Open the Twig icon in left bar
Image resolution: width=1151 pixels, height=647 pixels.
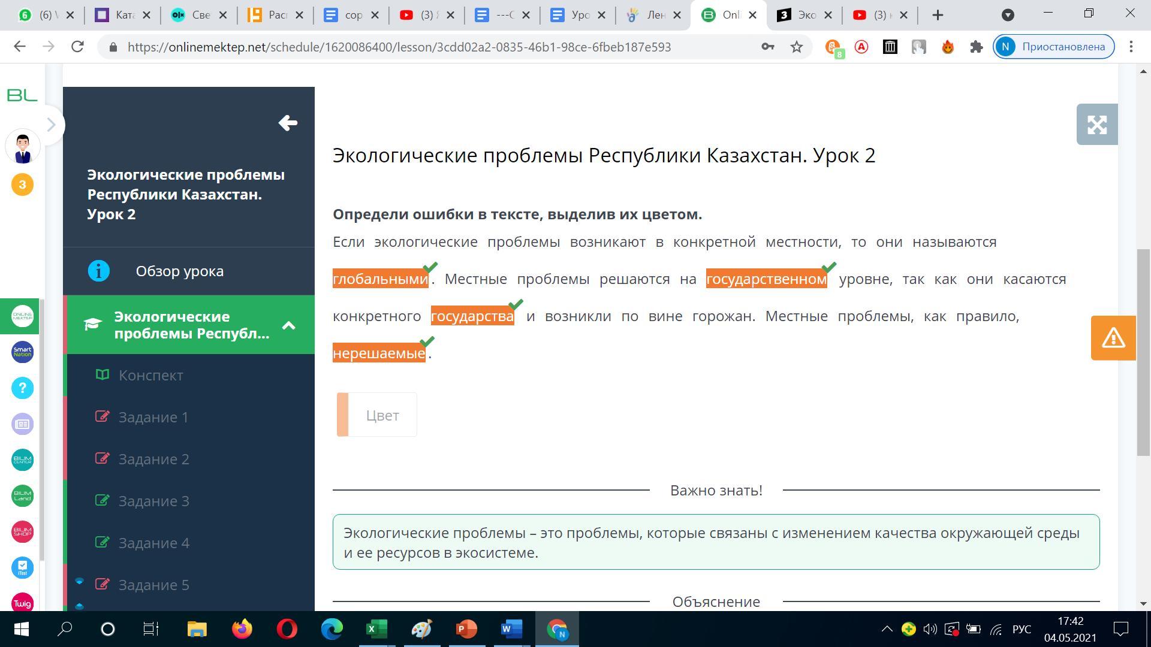point(23,603)
